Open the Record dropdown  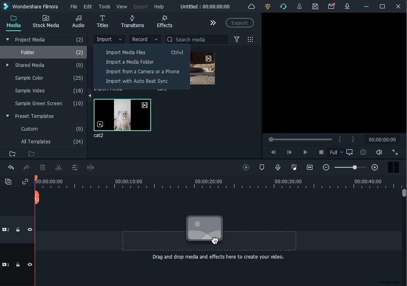click(x=144, y=39)
